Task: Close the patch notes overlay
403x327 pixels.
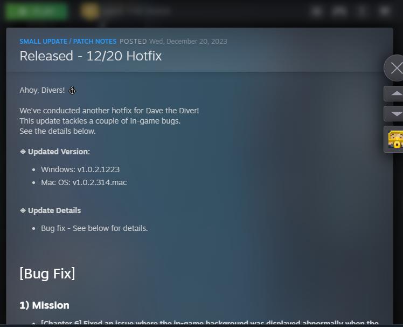Action: pos(394,68)
